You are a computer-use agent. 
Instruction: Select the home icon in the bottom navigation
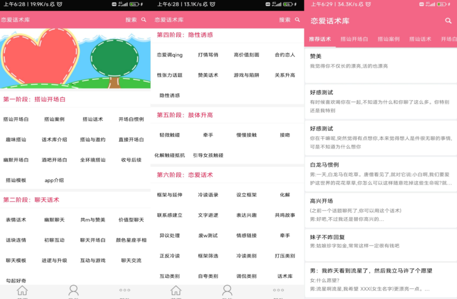tap(22, 290)
